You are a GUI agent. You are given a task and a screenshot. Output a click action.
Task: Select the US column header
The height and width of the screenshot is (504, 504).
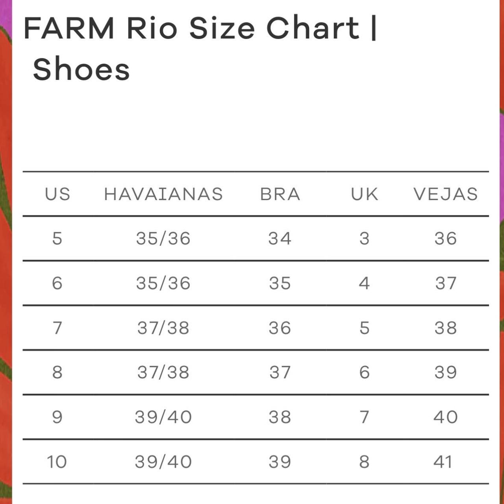pos(57,194)
